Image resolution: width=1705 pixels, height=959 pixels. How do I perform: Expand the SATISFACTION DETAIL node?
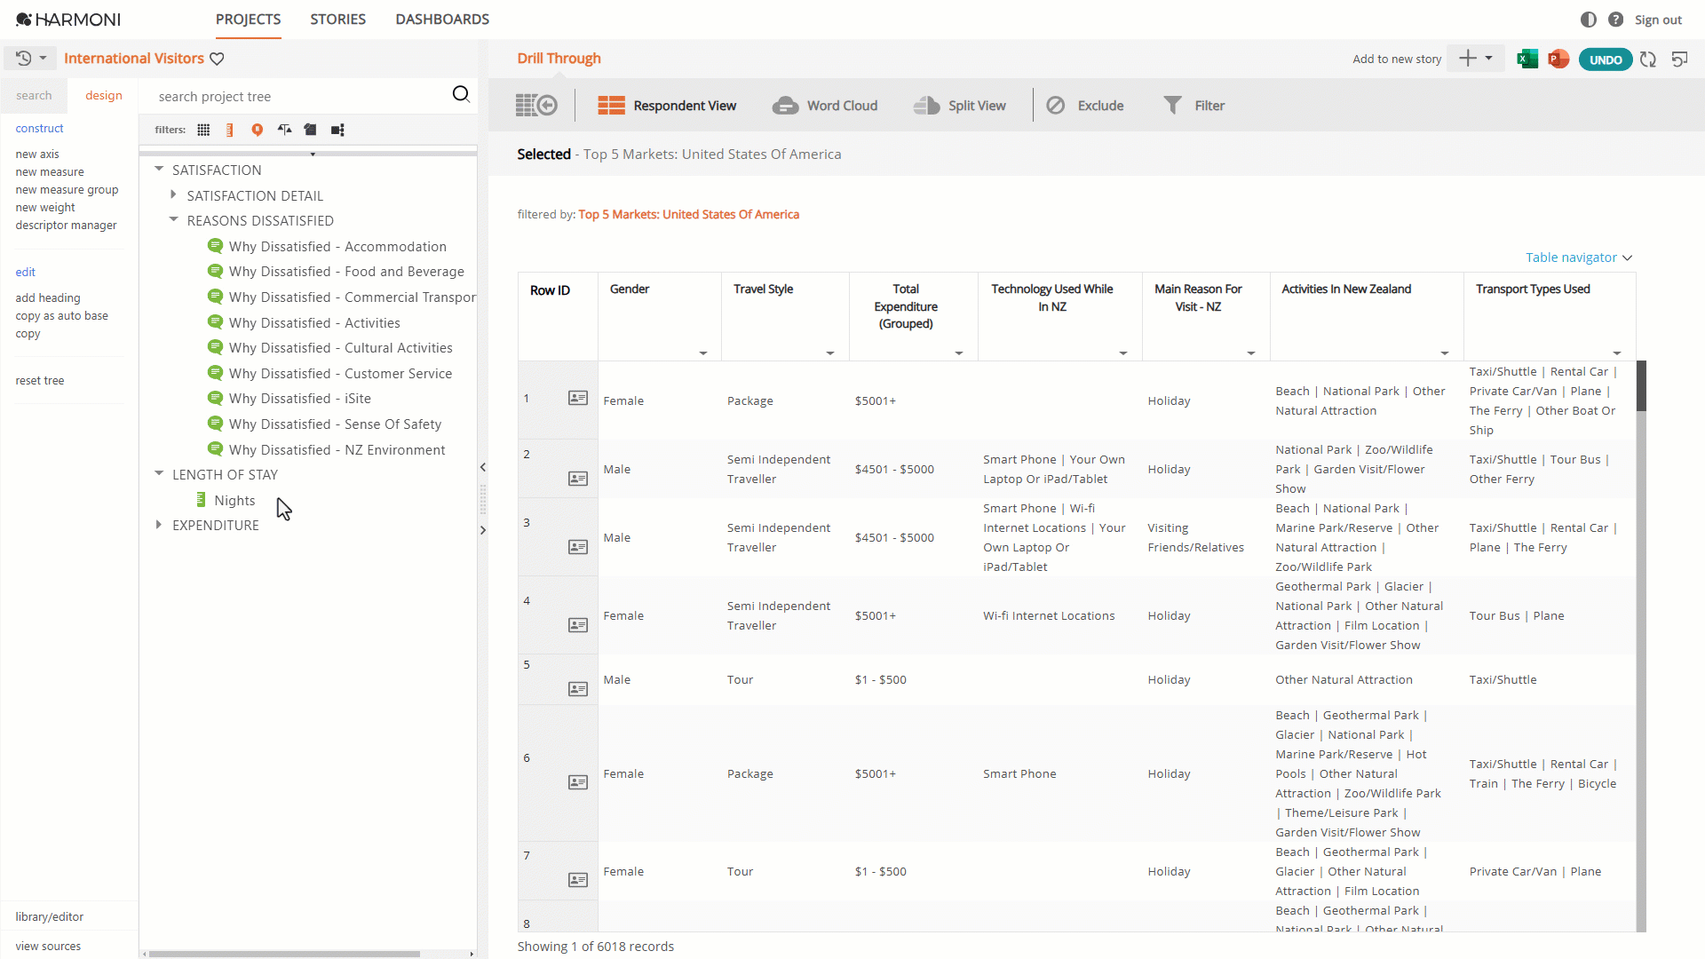[173, 194]
